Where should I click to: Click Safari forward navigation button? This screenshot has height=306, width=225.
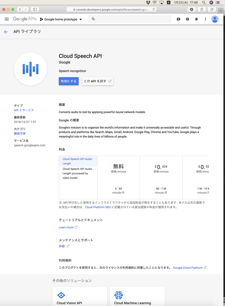pos(26,9)
